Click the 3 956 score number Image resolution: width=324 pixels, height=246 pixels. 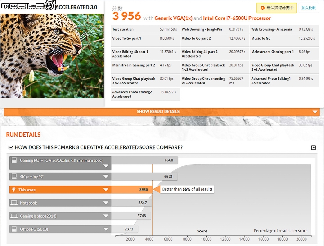pos(126,16)
